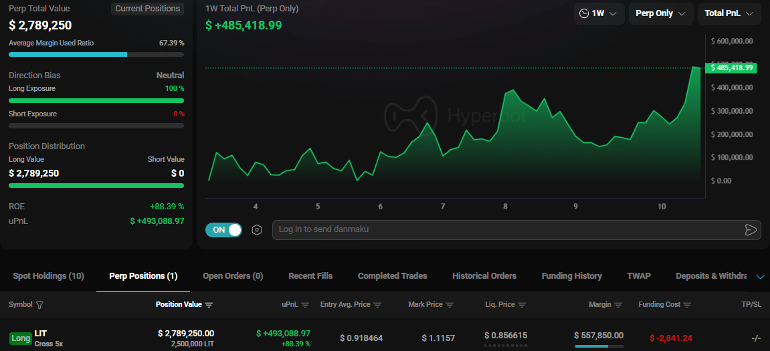Switch to the Spot Holdings tab

[48, 276]
